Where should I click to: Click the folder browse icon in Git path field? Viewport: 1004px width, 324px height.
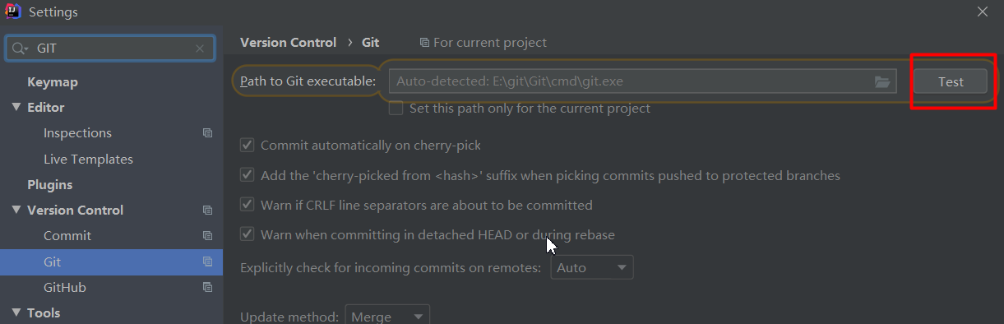coord(882,81)
